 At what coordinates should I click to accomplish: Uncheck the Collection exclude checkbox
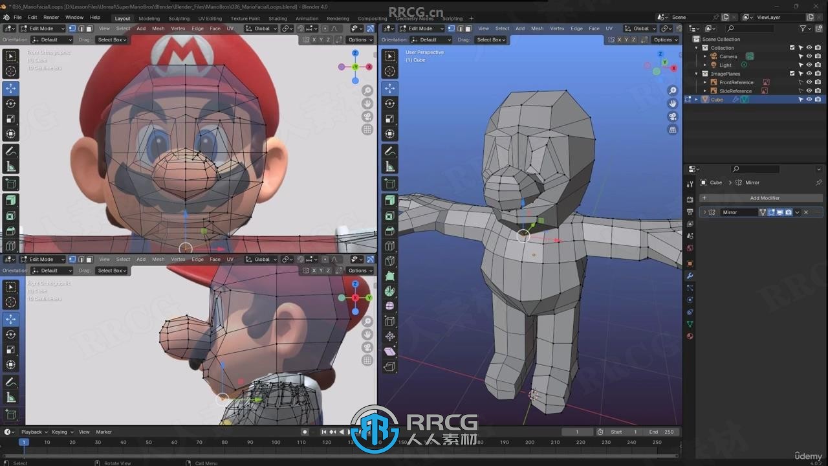click(x=792, y=47)
